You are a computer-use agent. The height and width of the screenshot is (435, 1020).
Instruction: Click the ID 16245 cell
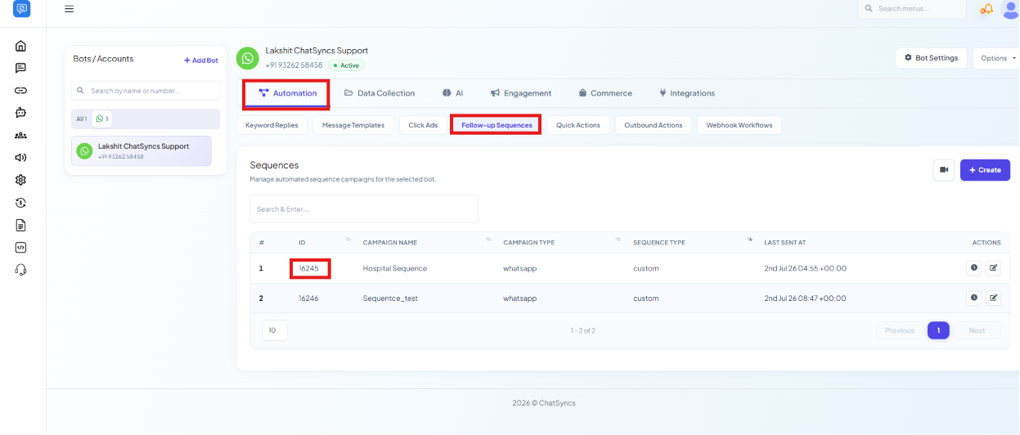[310, 268]
